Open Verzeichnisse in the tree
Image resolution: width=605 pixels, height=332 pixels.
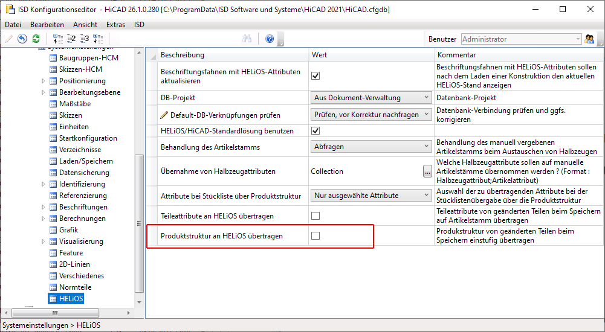[80, 150]
